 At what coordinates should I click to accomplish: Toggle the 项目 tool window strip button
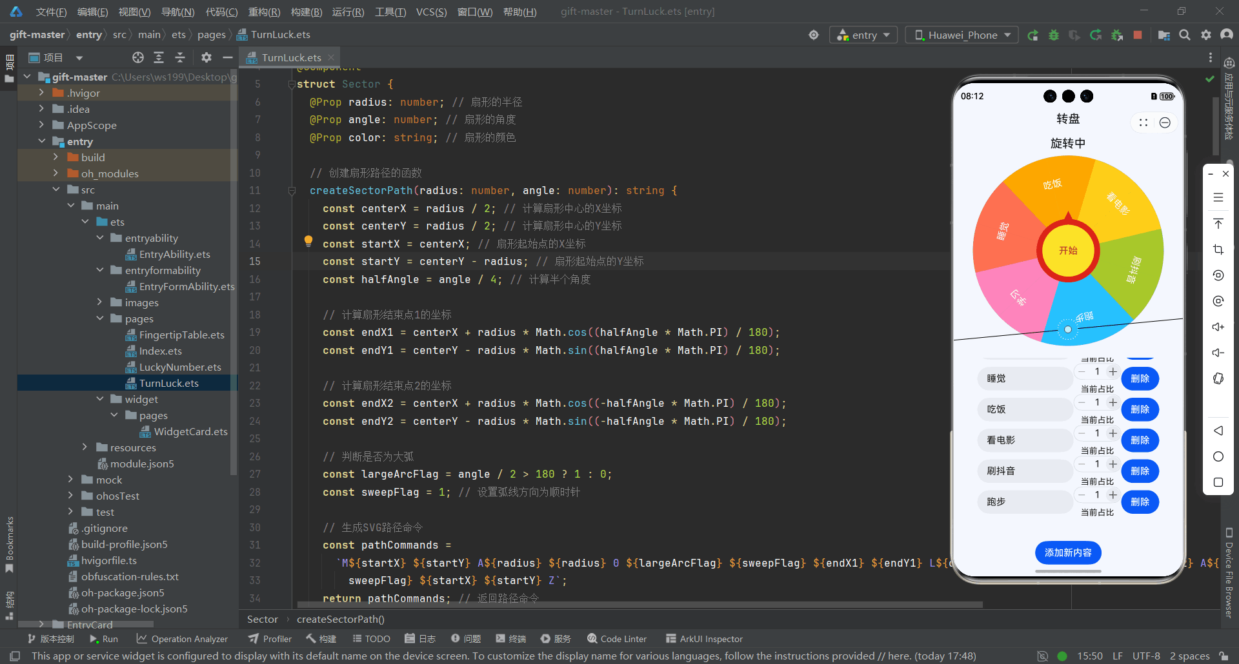point(9,70)
